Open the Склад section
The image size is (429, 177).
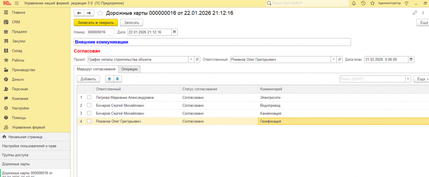35,51
